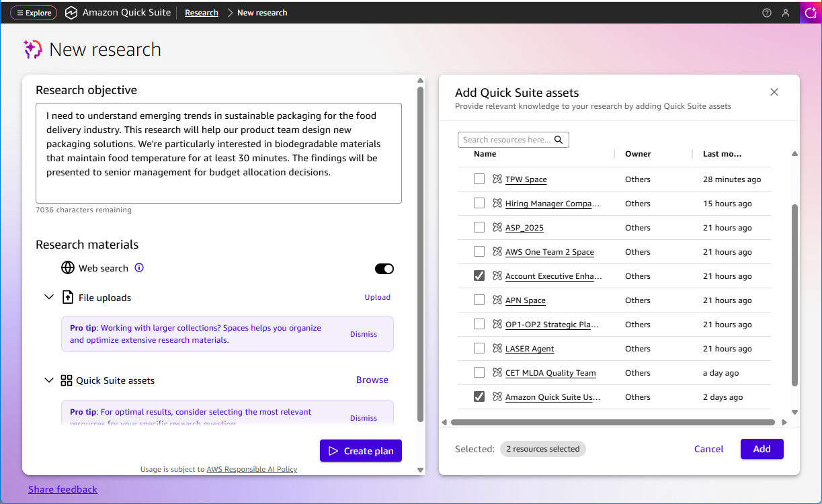This screenshot has width=822, height=504.
Task: Click the Add button
Action: click(x=762, y=449)
